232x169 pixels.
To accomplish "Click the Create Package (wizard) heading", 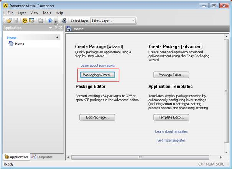I will [99, 46].
